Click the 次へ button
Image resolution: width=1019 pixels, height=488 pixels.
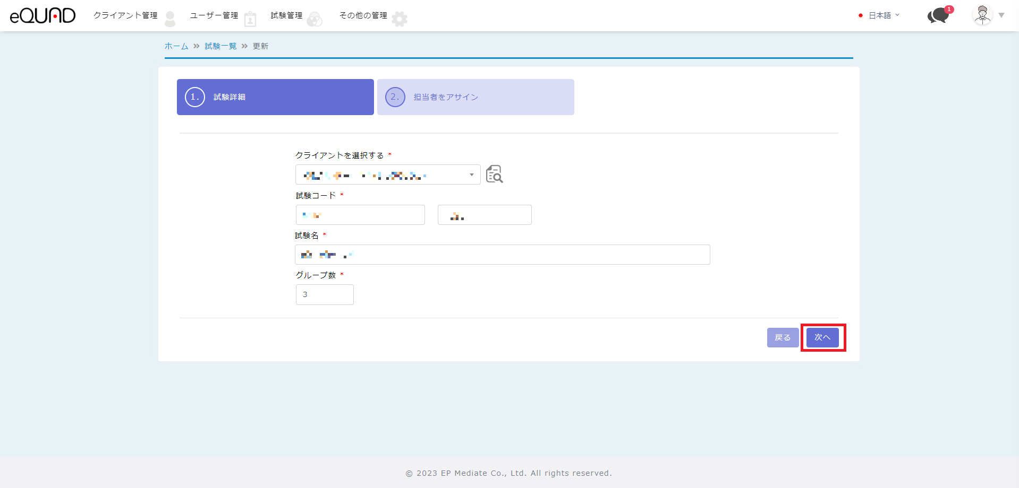click(822, 337)
